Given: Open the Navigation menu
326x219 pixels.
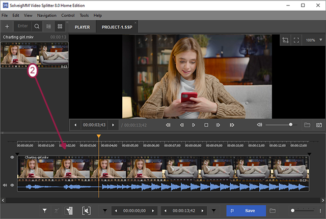Looking at the screenshot, I should pyautogui.click(x=47, y=16).
